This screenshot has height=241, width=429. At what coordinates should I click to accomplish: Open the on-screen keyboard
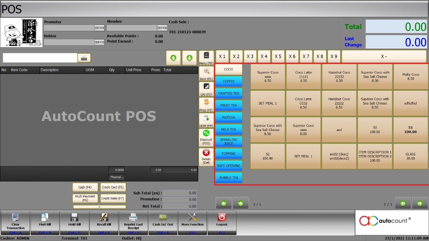84,58
